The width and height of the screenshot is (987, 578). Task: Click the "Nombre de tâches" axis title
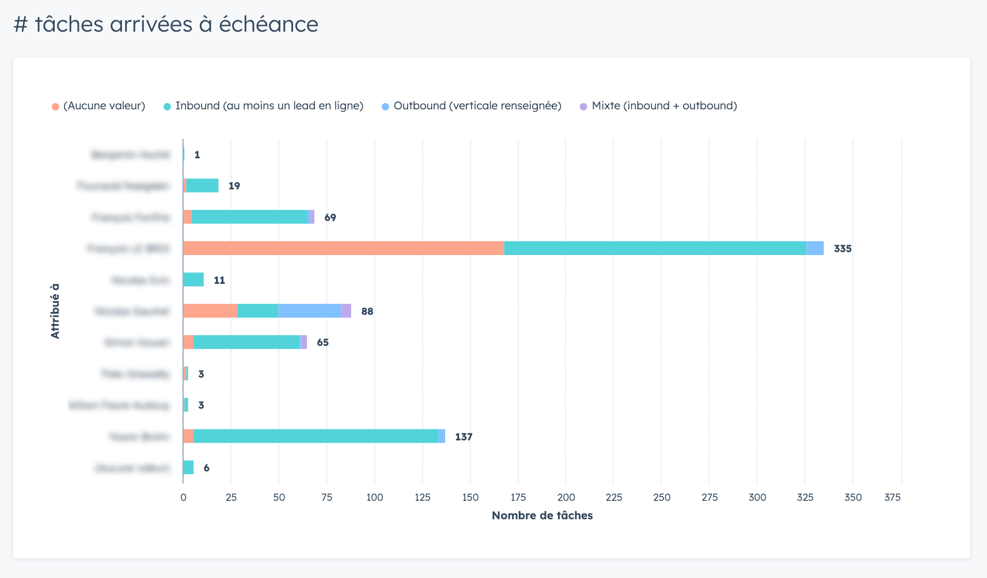(x=542, y=516)
